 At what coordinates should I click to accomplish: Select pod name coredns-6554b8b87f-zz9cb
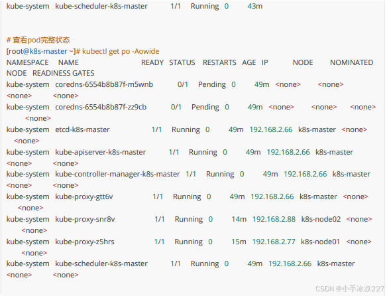pos(101,107)
